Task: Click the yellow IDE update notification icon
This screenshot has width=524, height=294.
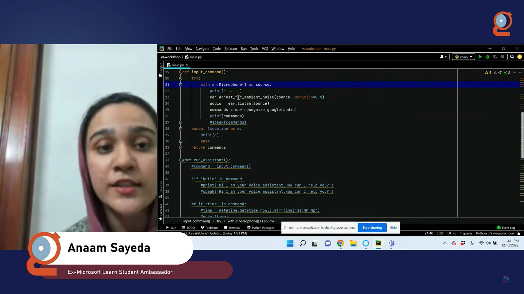Action: [520, 57]
